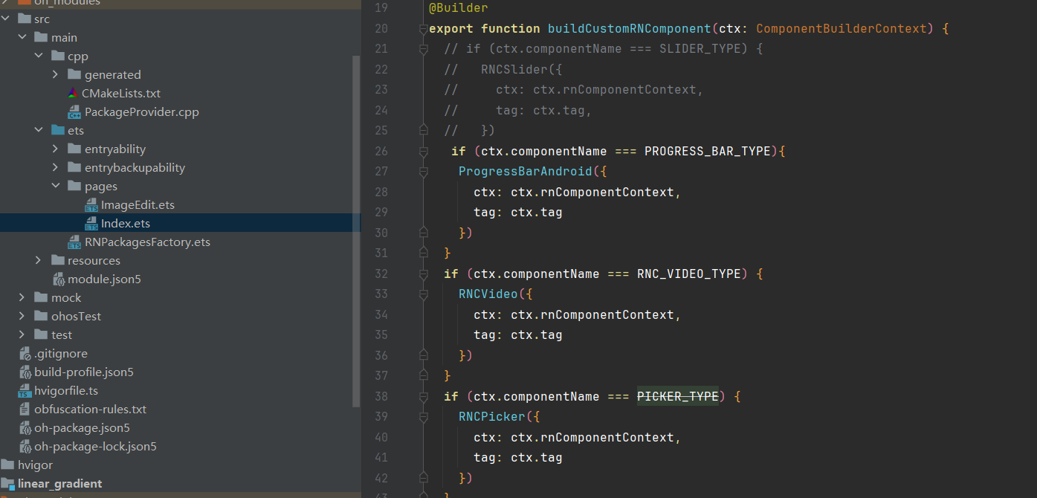Expand the entrybackupability folder chevron
Image resolution: width=1037 pixels, height=498 pixels.
tap(56, 168)
